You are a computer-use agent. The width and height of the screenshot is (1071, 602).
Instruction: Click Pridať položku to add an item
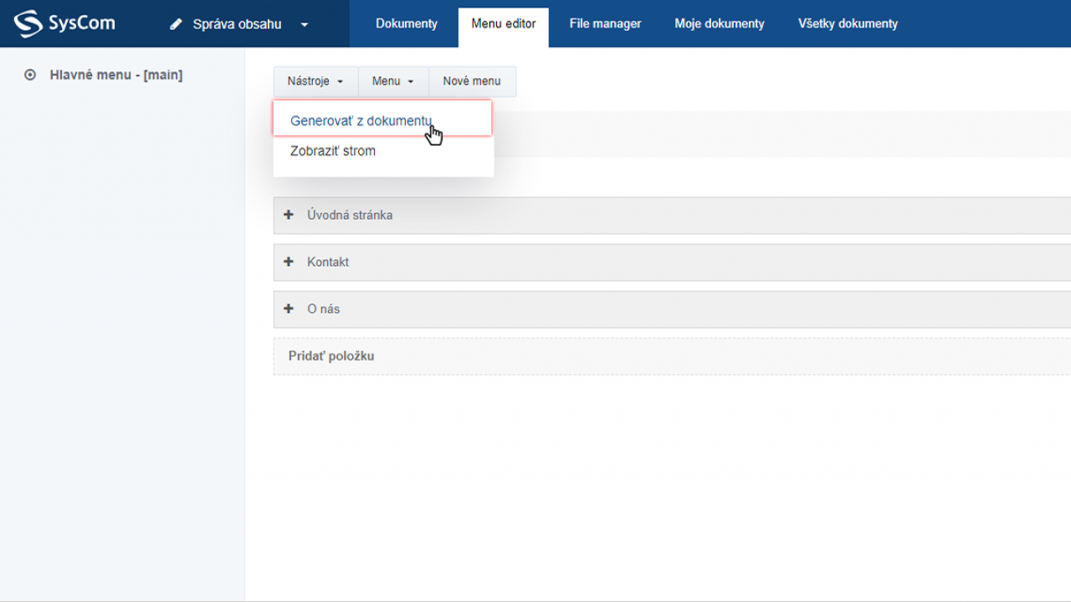[x=331, y=356]
